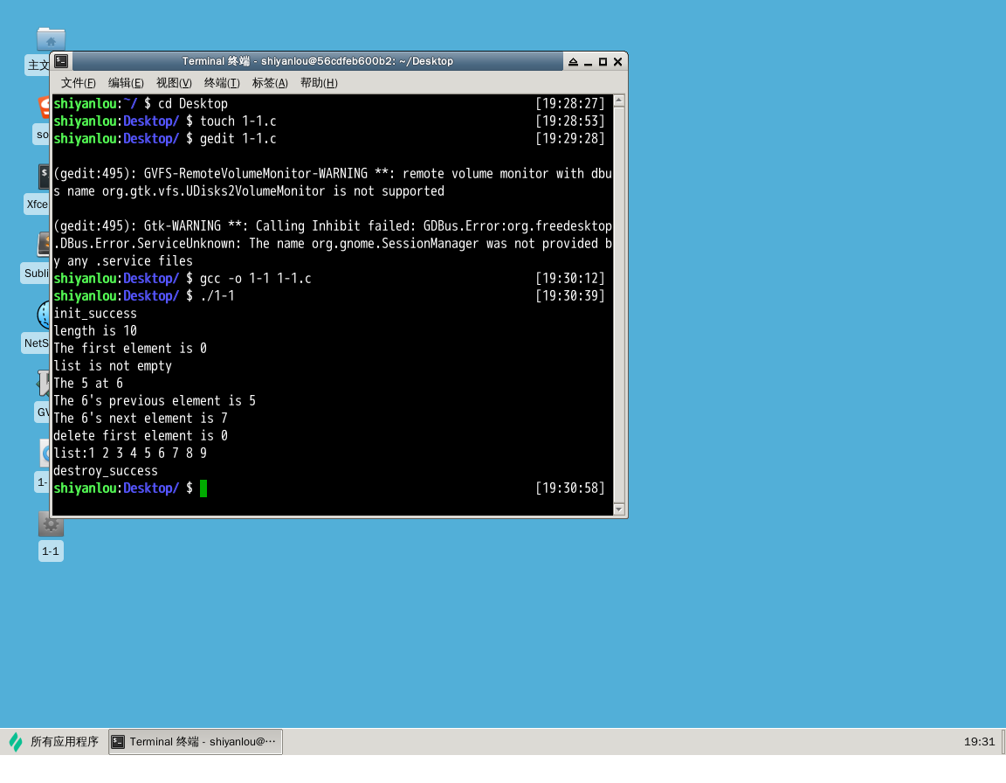Click the 19:31 clock in the panel

[x=979, y=742]
